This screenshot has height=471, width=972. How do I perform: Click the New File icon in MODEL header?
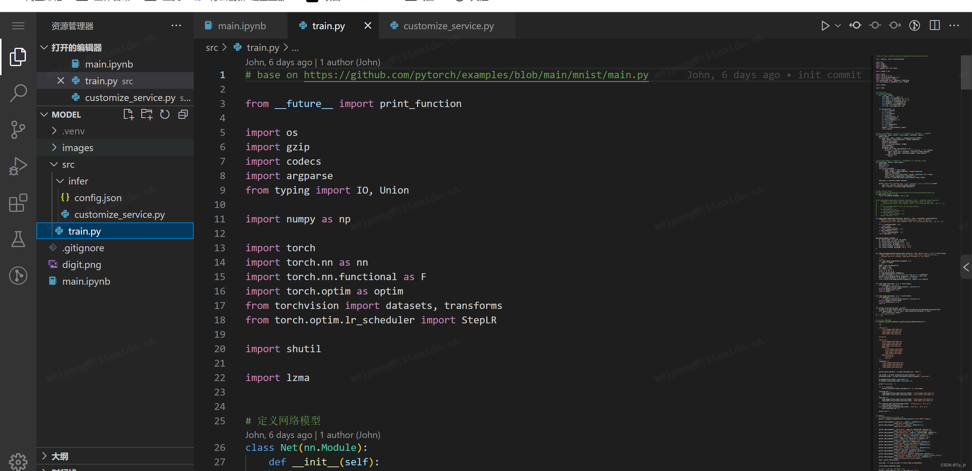129,114
